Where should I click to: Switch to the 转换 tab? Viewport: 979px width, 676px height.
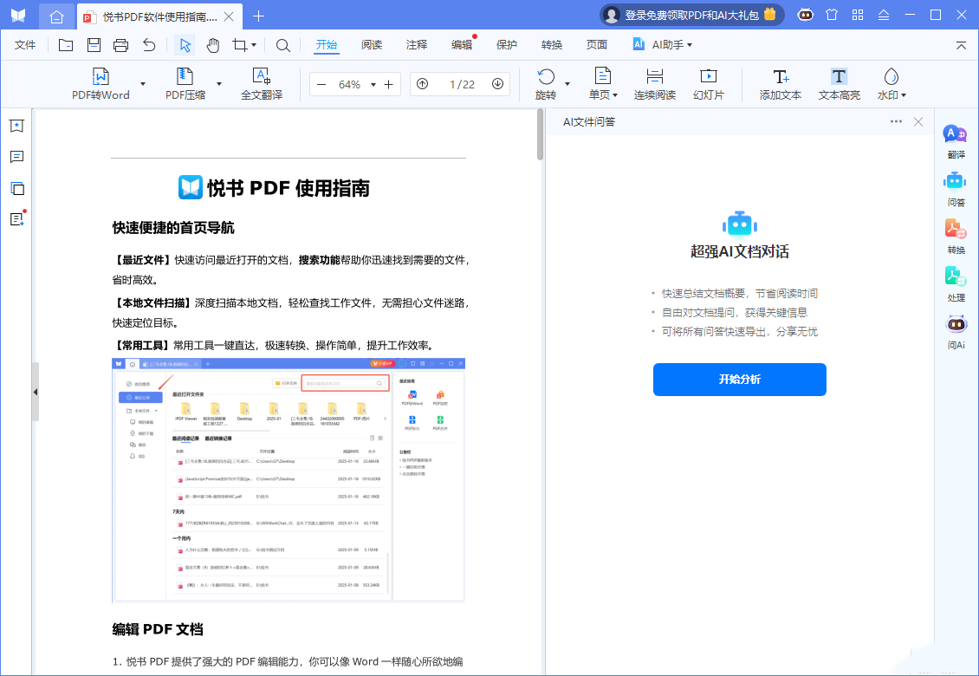point(552,45)
